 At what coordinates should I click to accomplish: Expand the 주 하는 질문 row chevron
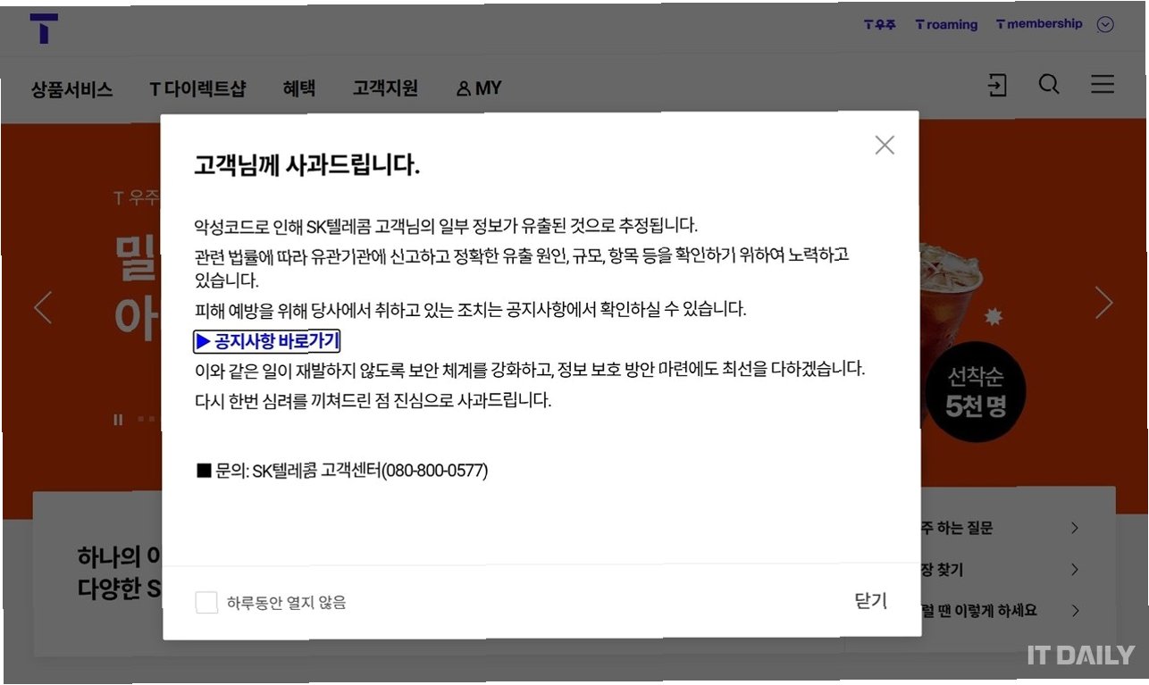click(1075, 528)
